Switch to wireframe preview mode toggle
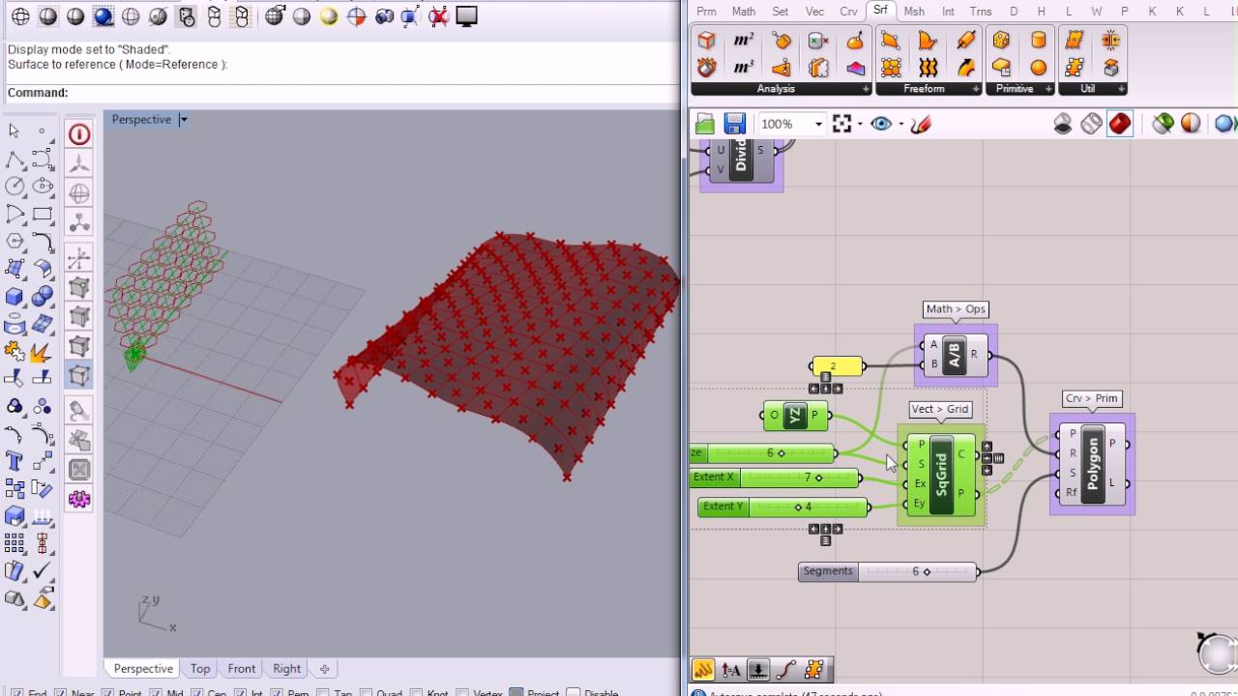Screen dimensions: 1238x696 pyautogui.click(x=1091, y=124)
